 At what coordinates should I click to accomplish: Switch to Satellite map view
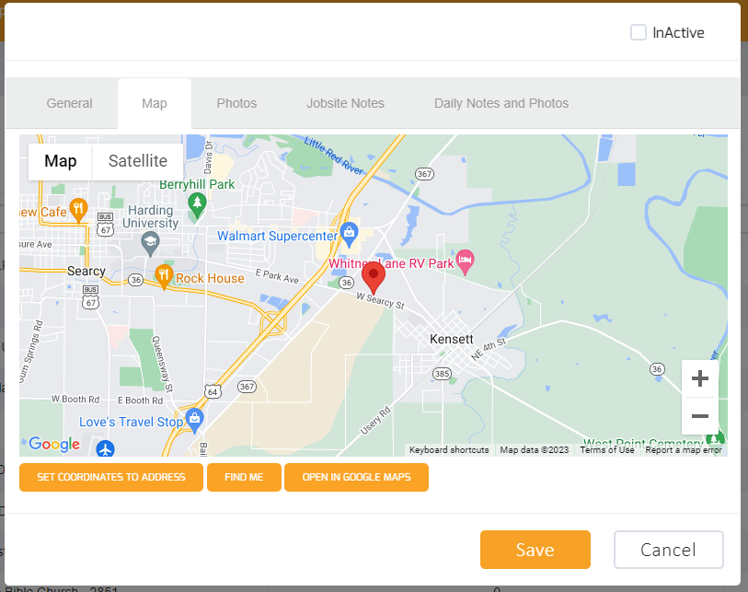click(x=137, y=161)
